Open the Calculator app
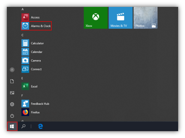 pos(33,43)
